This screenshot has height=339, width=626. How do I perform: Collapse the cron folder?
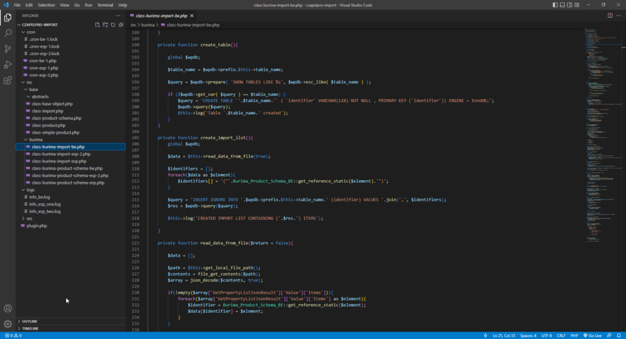coord(71,32)
